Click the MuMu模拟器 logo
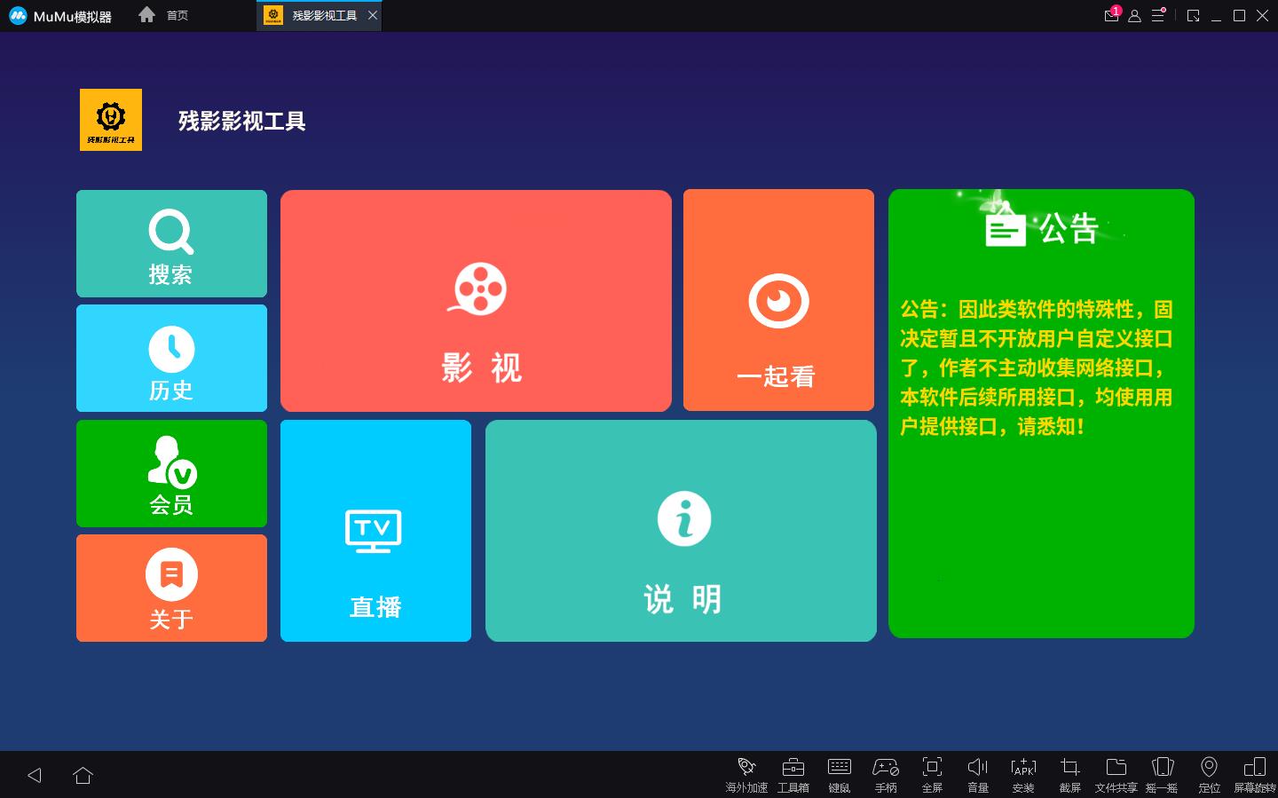 (x=60, y=16)
